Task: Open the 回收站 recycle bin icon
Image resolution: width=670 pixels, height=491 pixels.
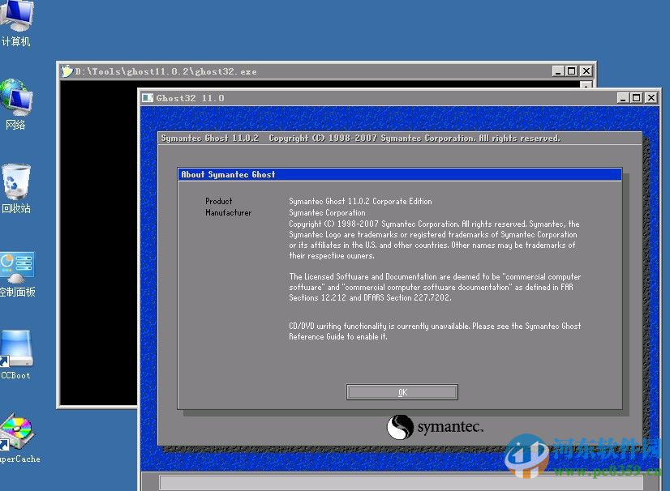Action: click(15, 188)
